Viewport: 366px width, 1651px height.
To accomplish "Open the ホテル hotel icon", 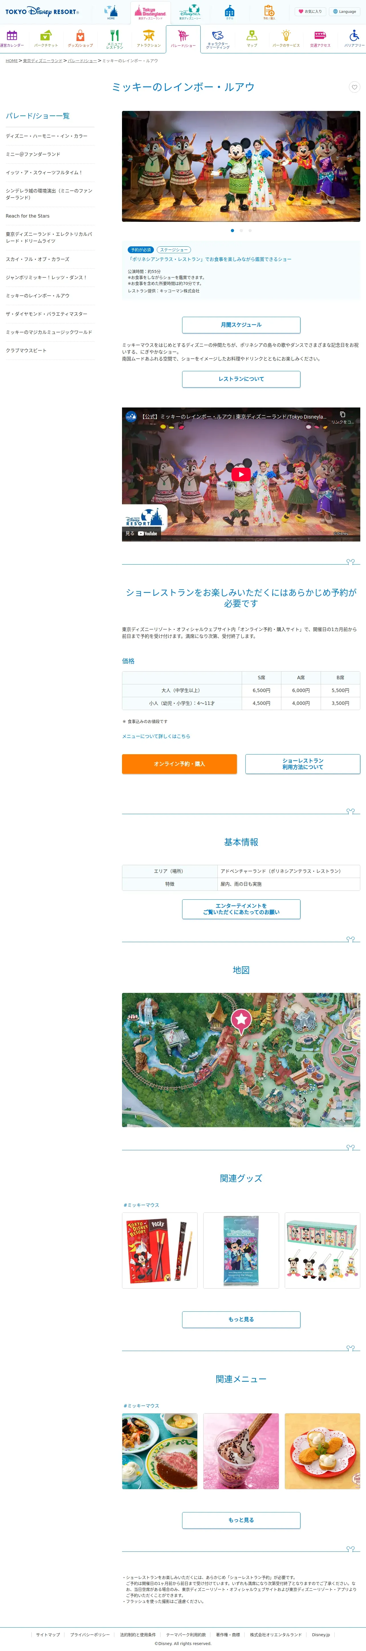I will 229,12.
